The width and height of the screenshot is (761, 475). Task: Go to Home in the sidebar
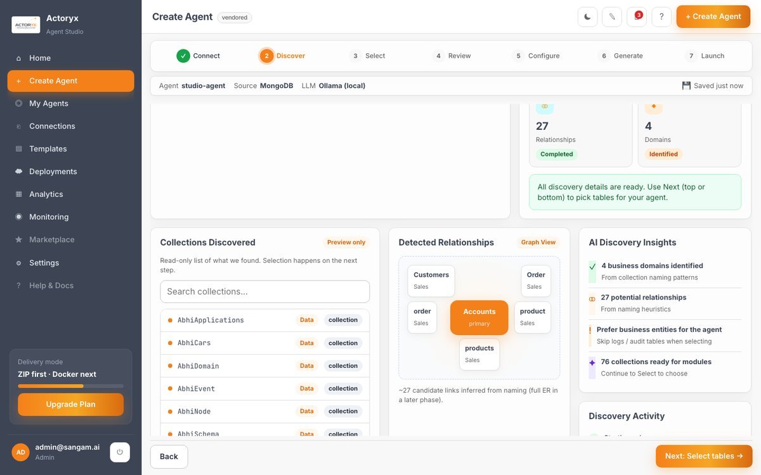click(x=70, y=58)
